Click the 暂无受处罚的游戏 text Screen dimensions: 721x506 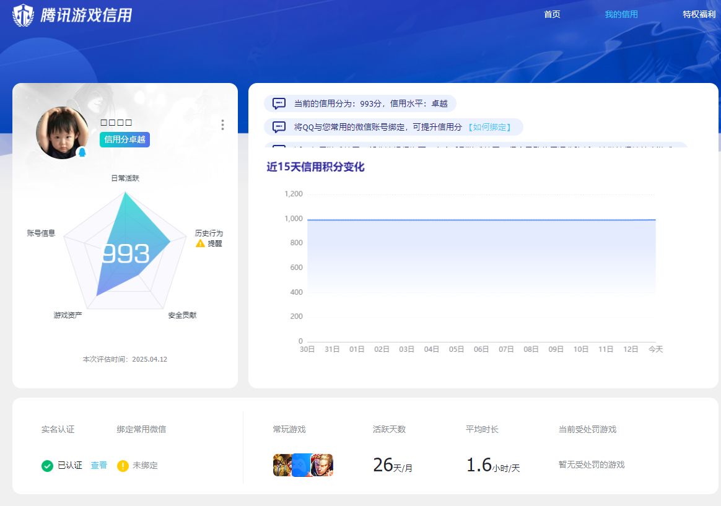pos(592,465)
